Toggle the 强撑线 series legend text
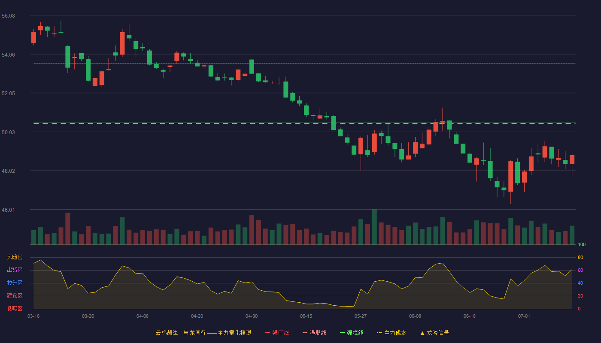 [355, 333]
